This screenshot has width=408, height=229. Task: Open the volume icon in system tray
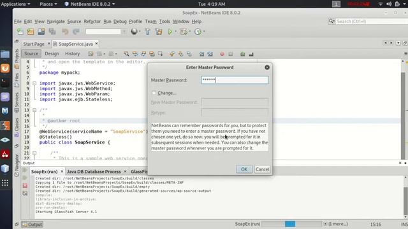389,4
